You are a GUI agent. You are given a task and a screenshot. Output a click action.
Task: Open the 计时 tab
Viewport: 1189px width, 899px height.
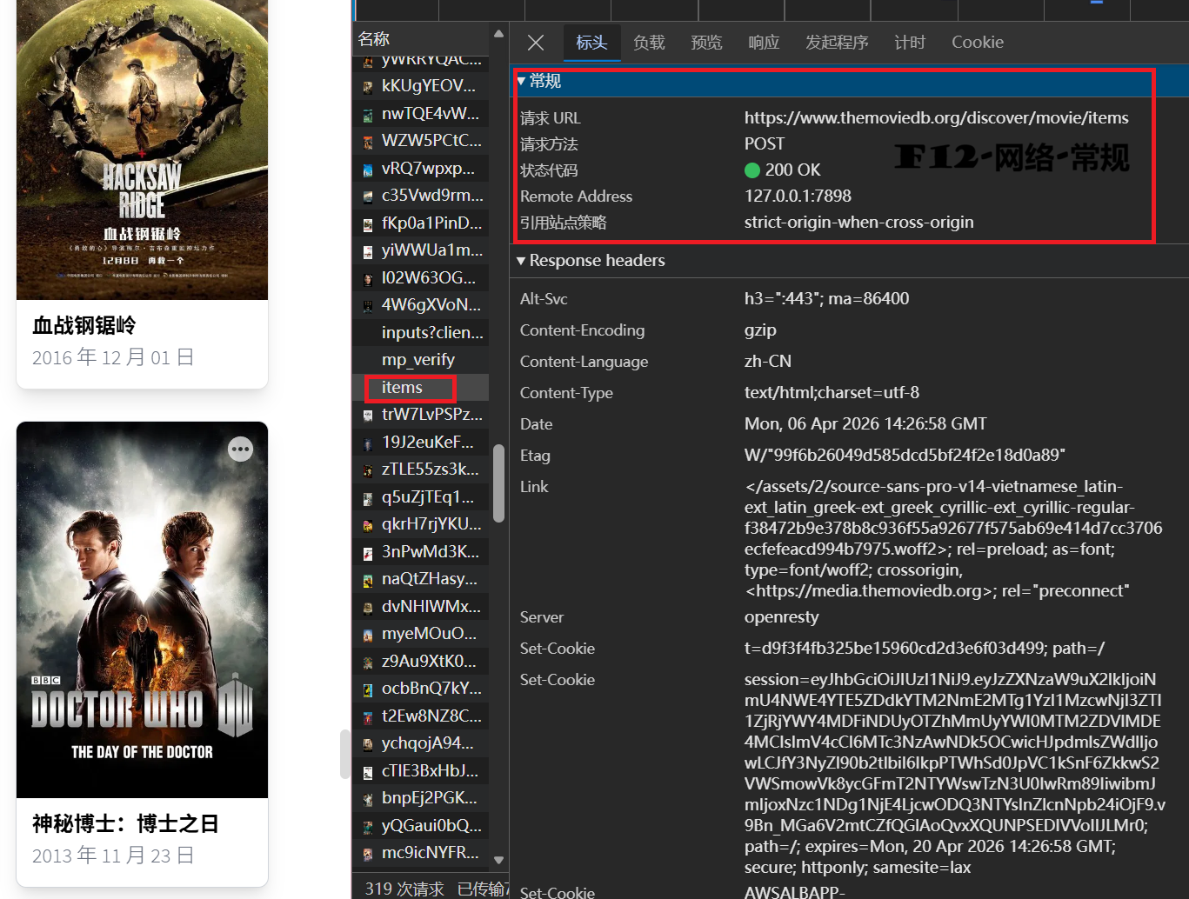910,43
